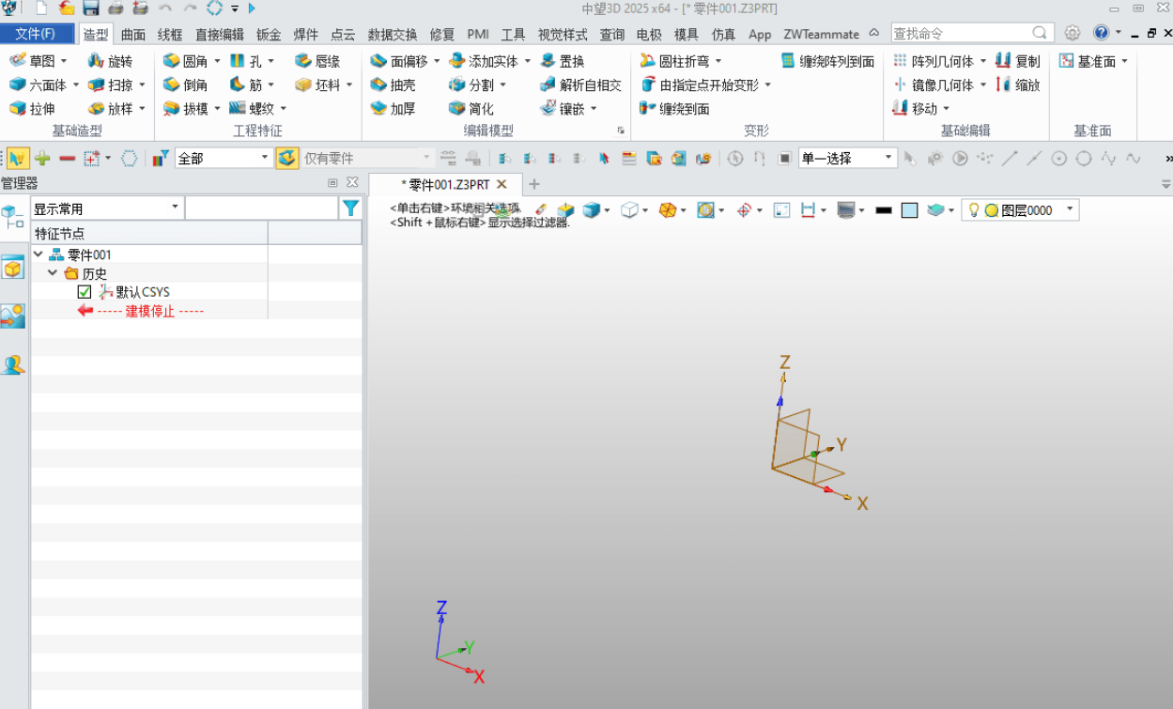This screenshot has width=1173, height=709.
Task: Collapse the 历史 history folder
Action: pyautogui.click(x=53, y=273)
